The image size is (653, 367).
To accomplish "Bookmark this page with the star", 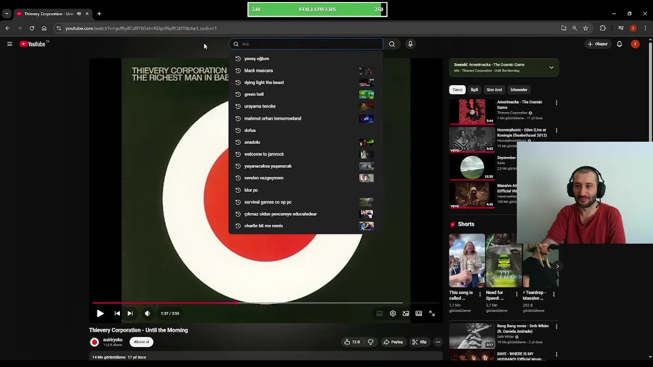I will (x=586, y=28).
